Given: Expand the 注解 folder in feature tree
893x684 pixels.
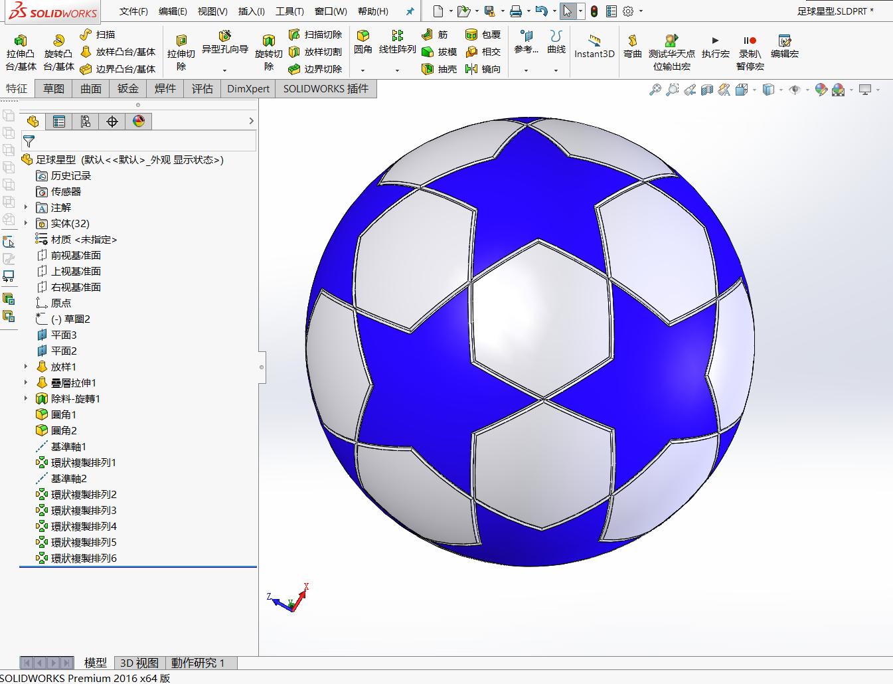Looking at the screenshot, I should click(x=26, y=207).
